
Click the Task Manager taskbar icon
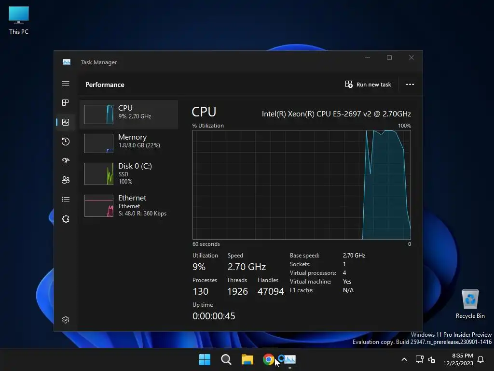(x=290, y=359)
